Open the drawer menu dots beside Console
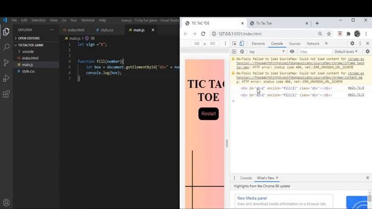 pos(234,178)
